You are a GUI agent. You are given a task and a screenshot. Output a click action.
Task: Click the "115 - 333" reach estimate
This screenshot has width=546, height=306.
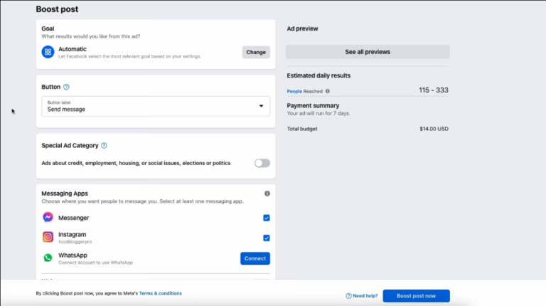coord(434,90)
